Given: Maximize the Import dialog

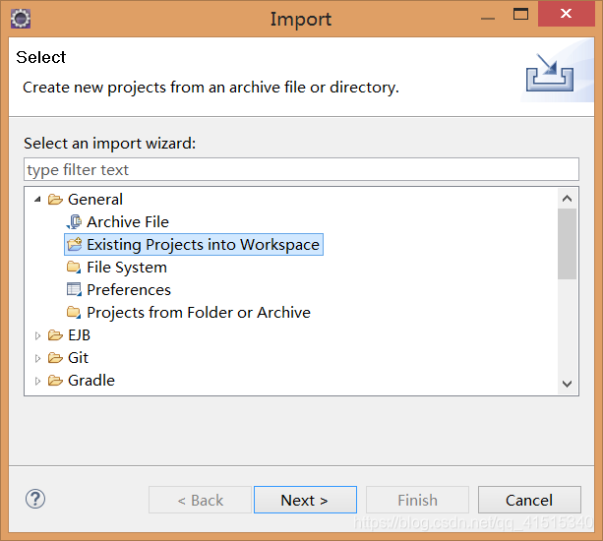Looking at the screenshot, I should coord(520,15).
